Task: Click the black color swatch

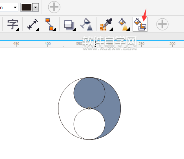Action: point(26,7)
